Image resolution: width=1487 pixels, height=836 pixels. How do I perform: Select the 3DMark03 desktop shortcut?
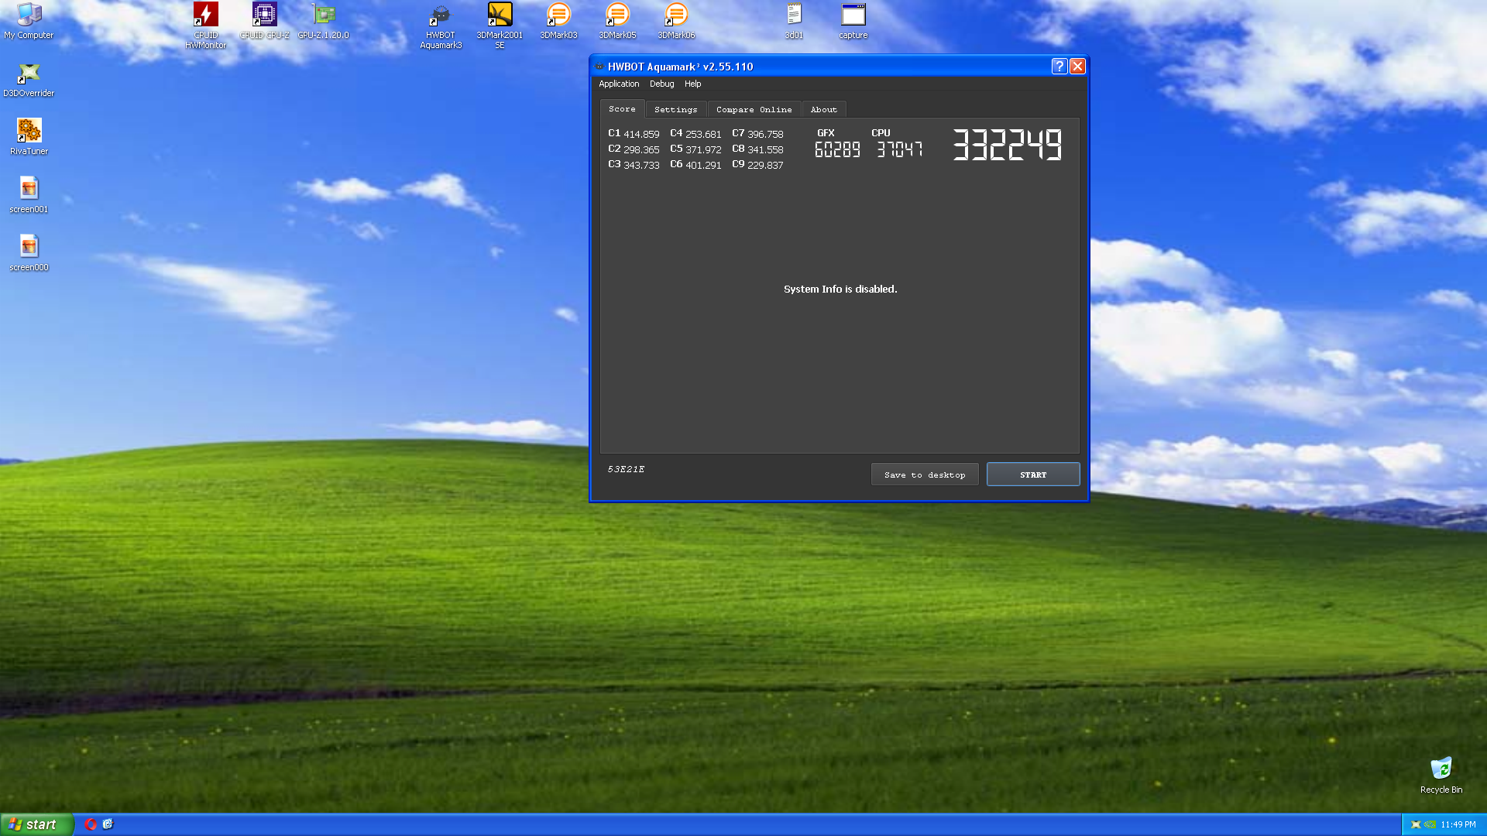(558, 21)
